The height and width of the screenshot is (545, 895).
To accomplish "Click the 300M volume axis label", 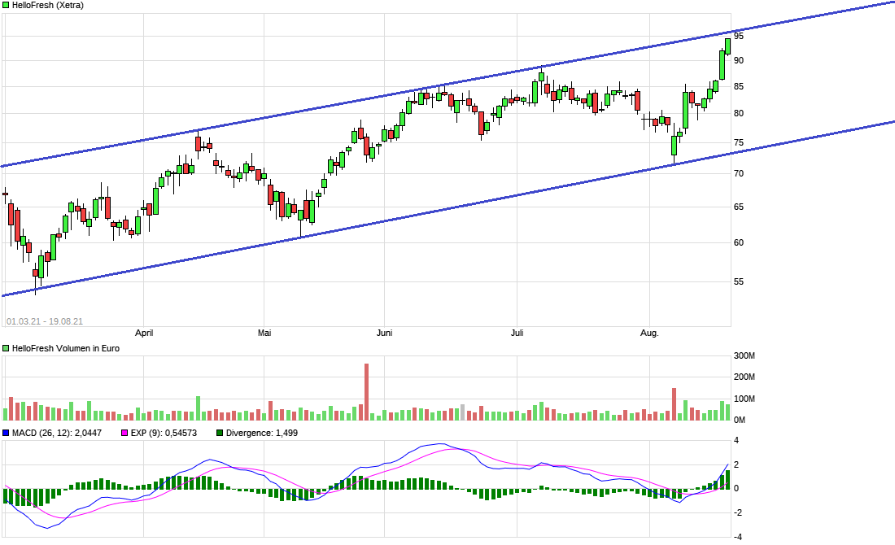I will click(x=744, y=355).
